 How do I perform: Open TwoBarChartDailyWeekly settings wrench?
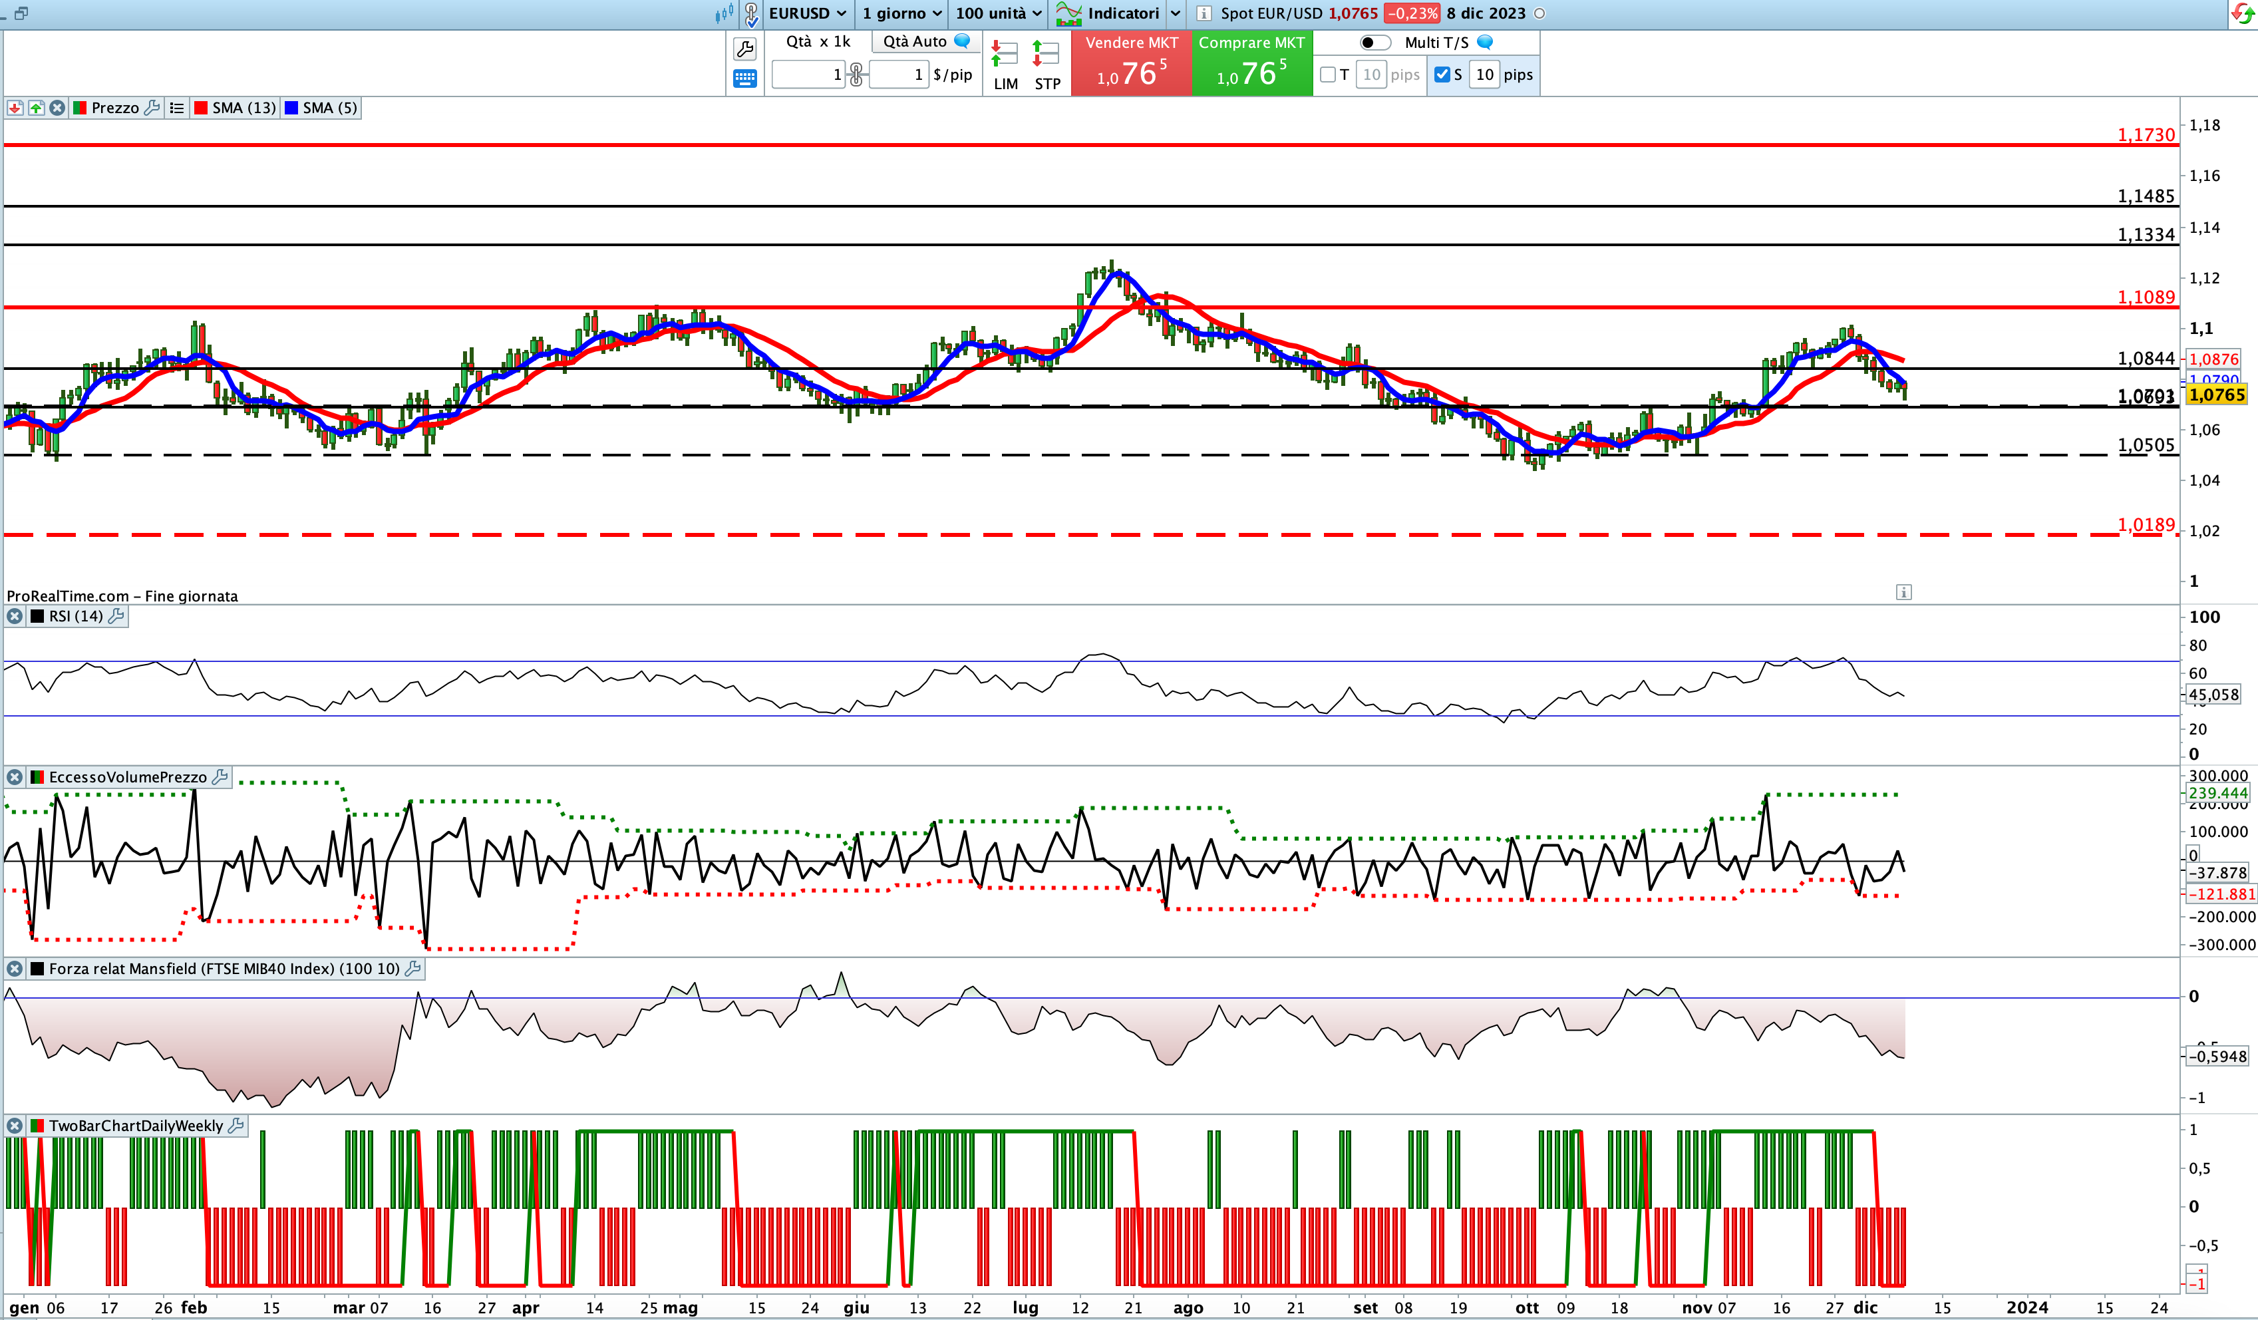[x=236, y=1126]
